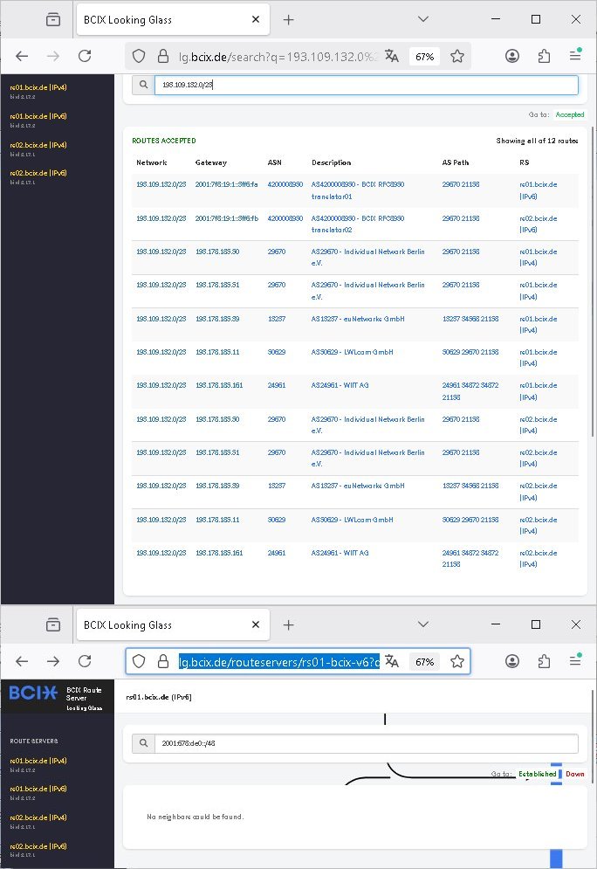
Task: Open a new tab in the bottom window
Action: [289, 625]
